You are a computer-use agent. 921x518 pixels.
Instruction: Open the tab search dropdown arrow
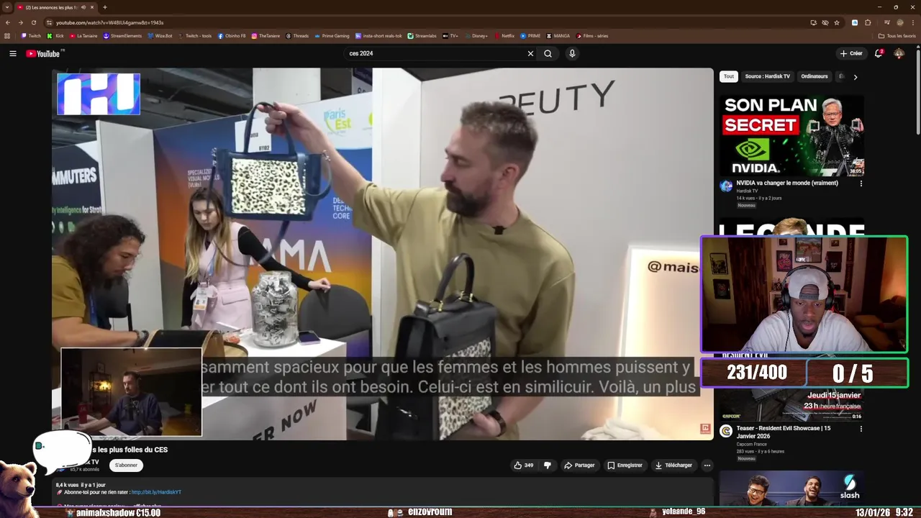6,7
